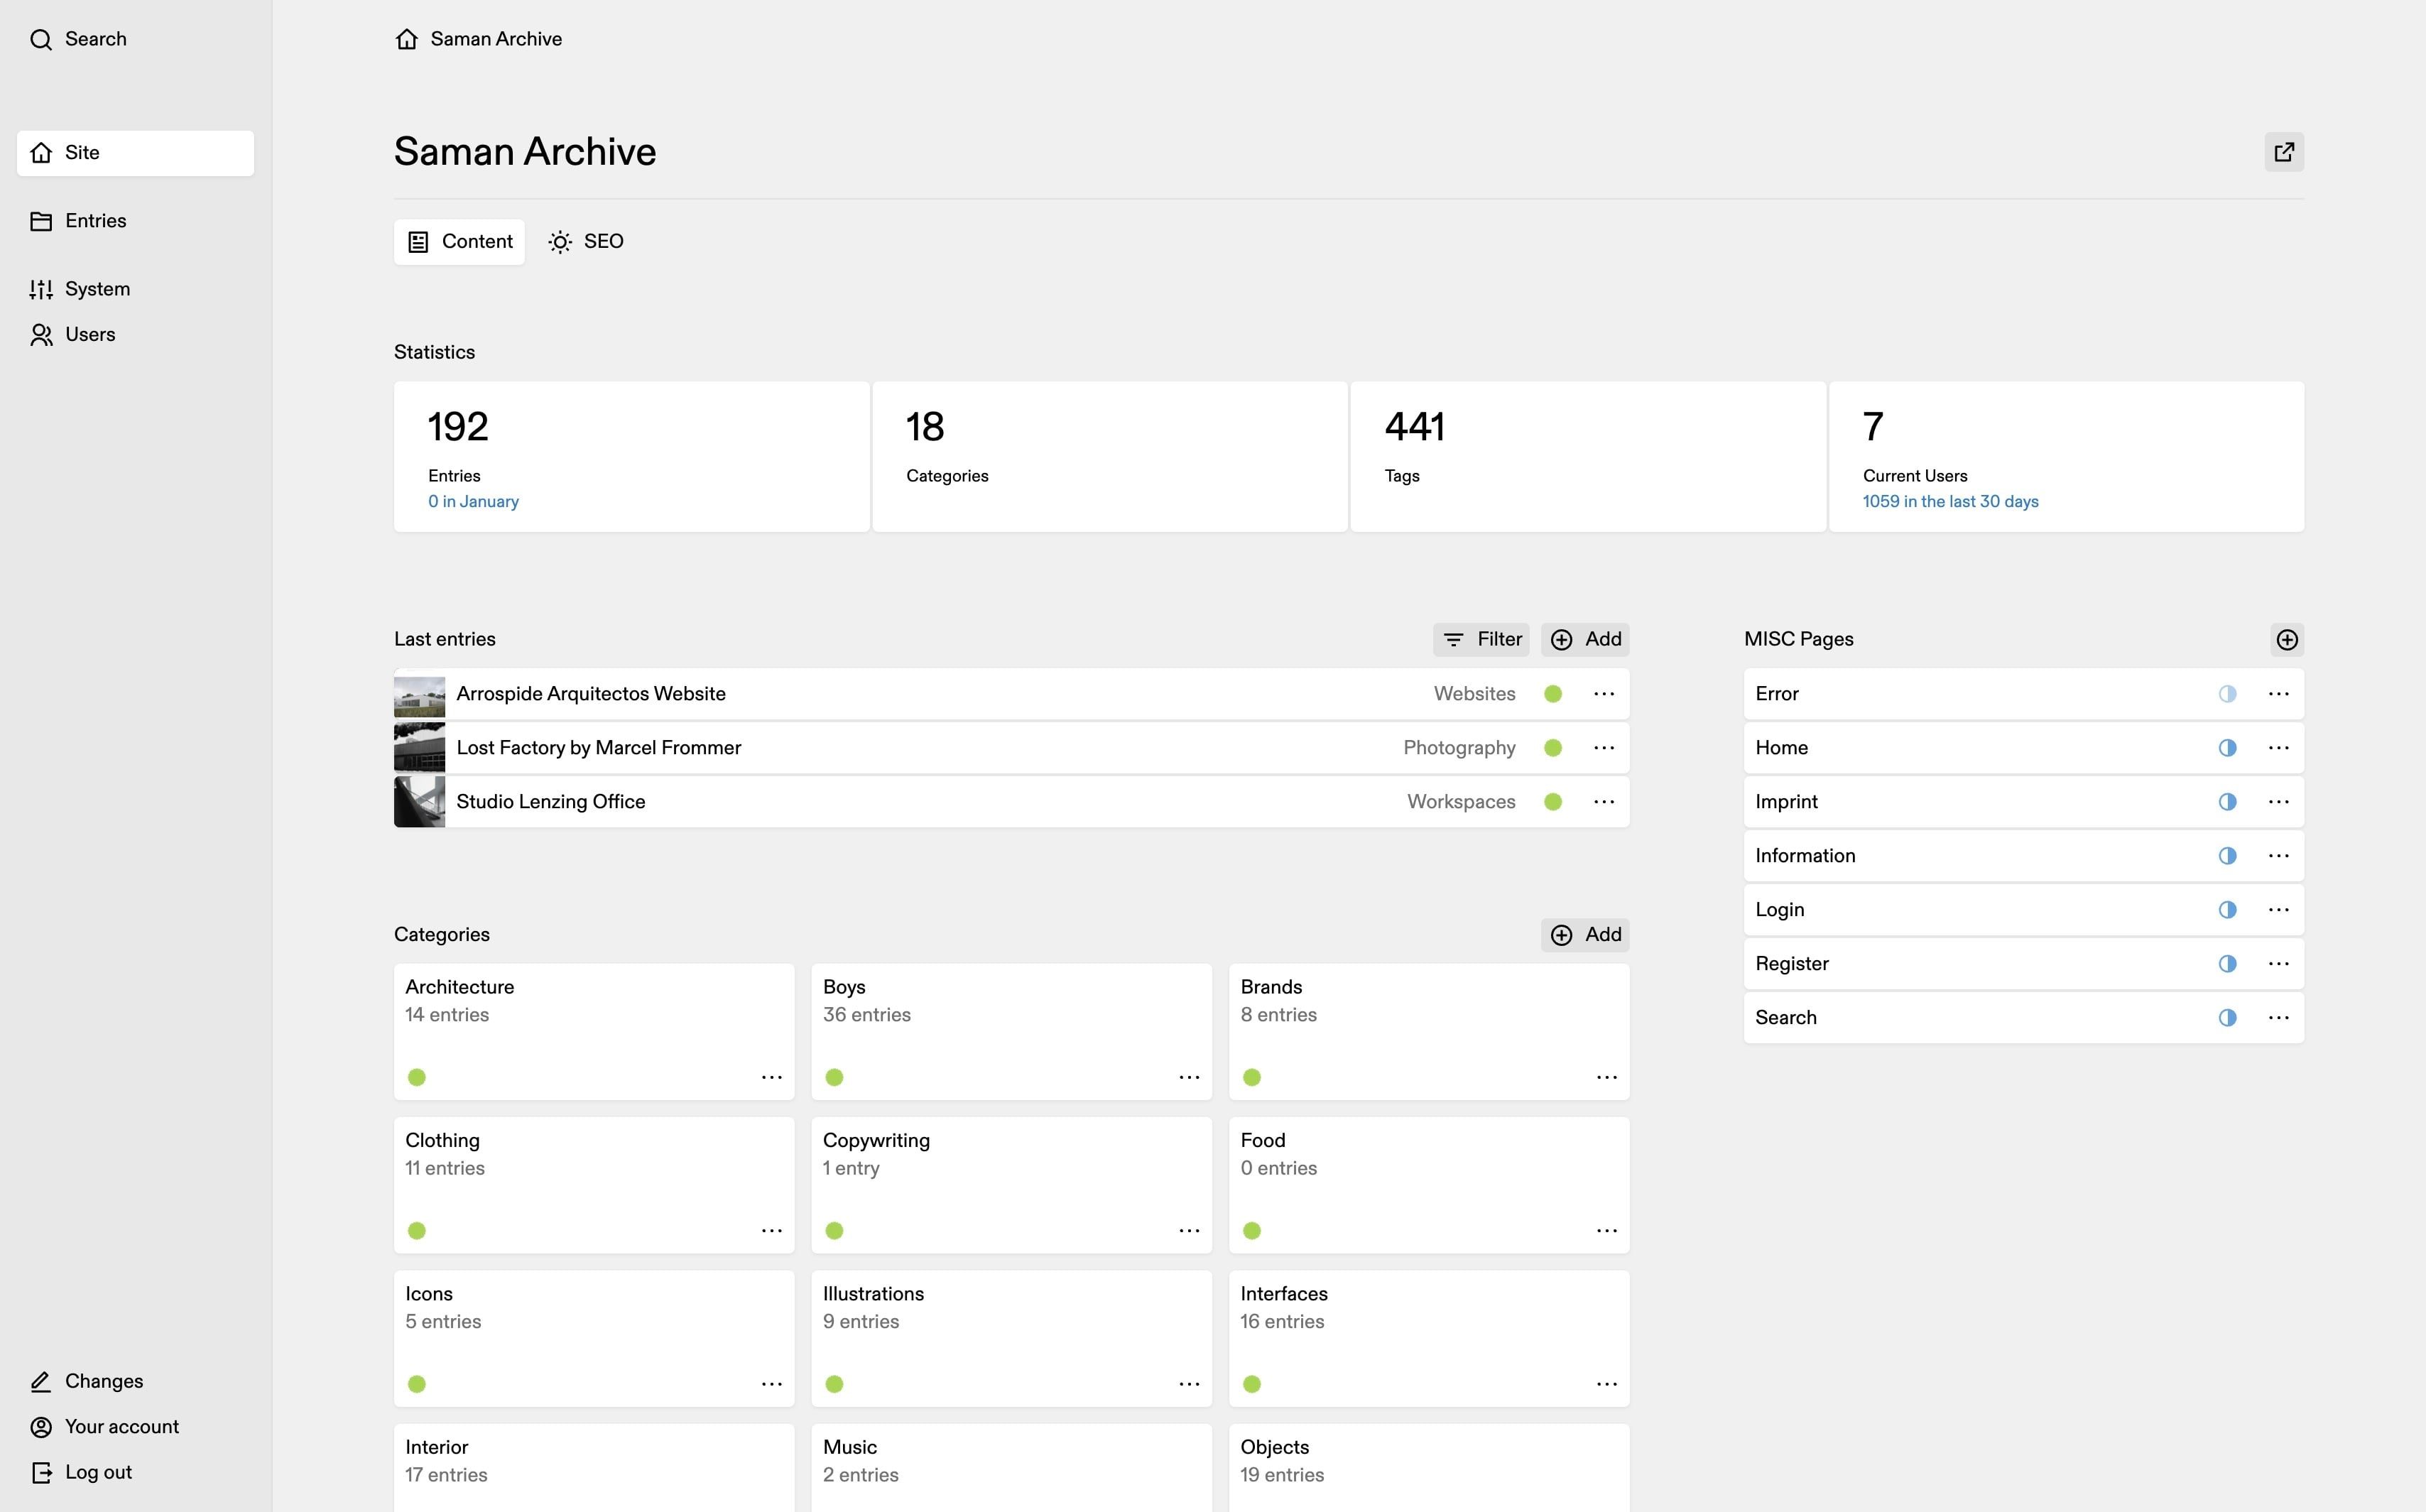Open options for the Icons category
The image size is (2426, 1512).
(771, 1384)
